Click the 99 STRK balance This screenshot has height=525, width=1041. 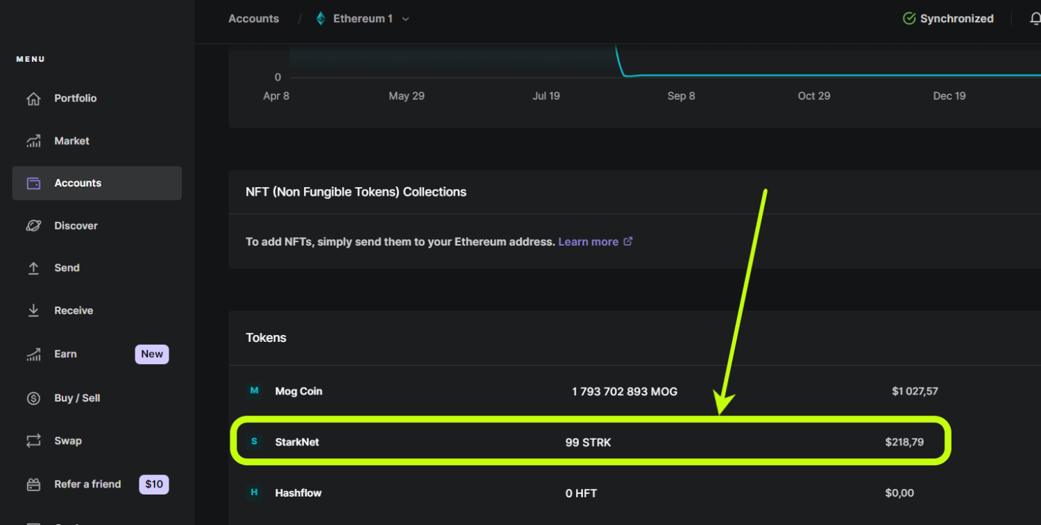coord(589,442)
